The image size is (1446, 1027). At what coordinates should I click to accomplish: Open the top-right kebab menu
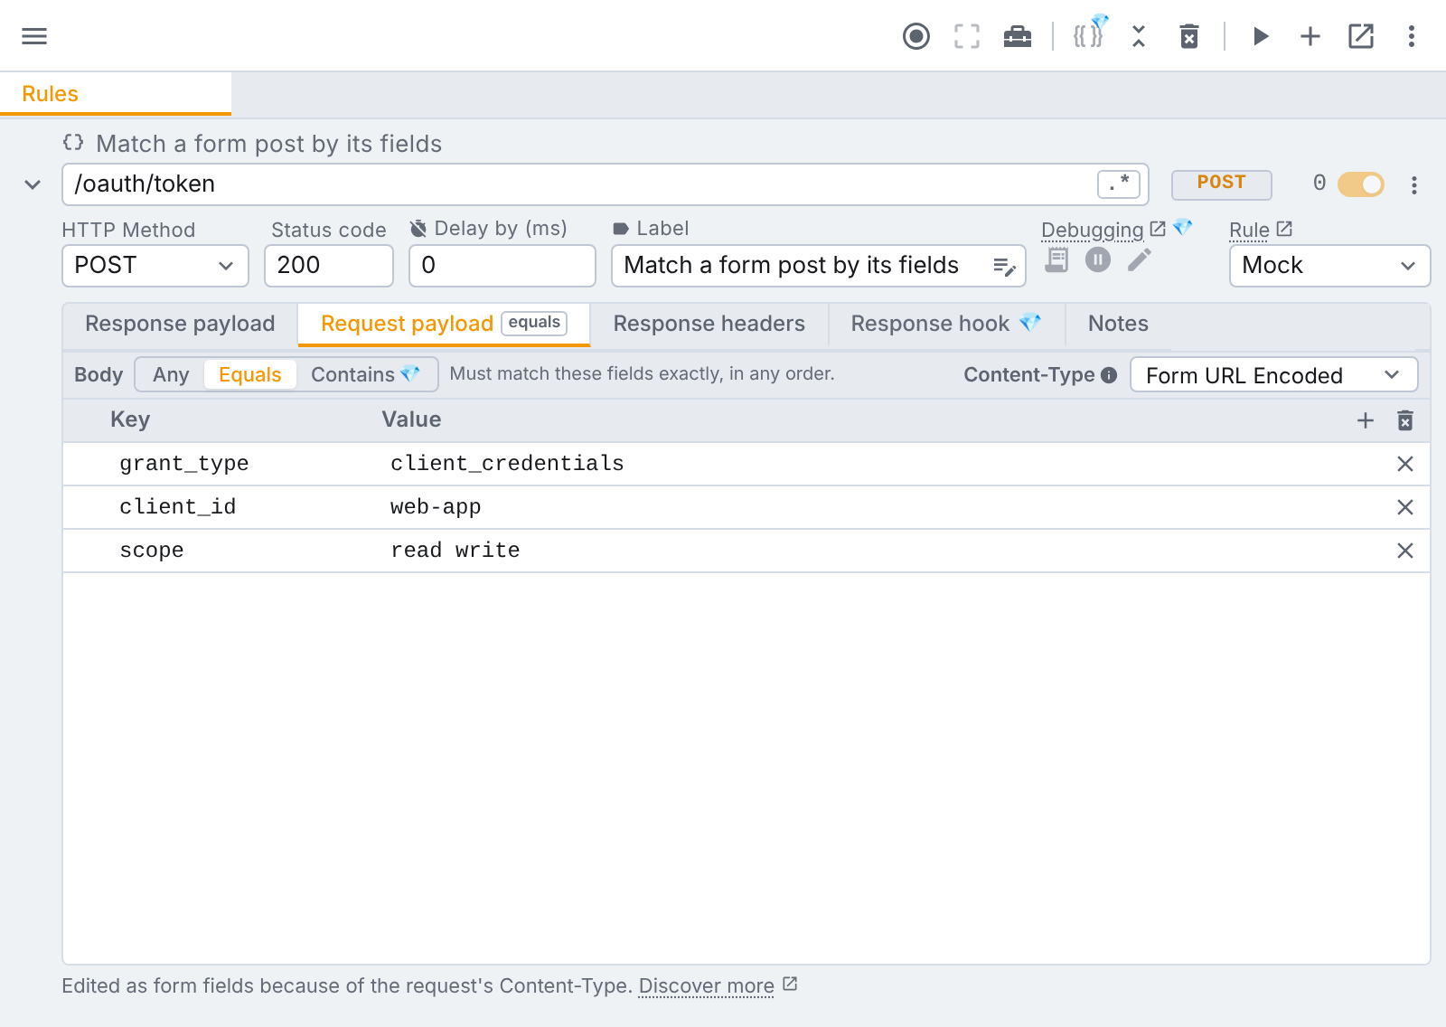(x=1412, y=36)
